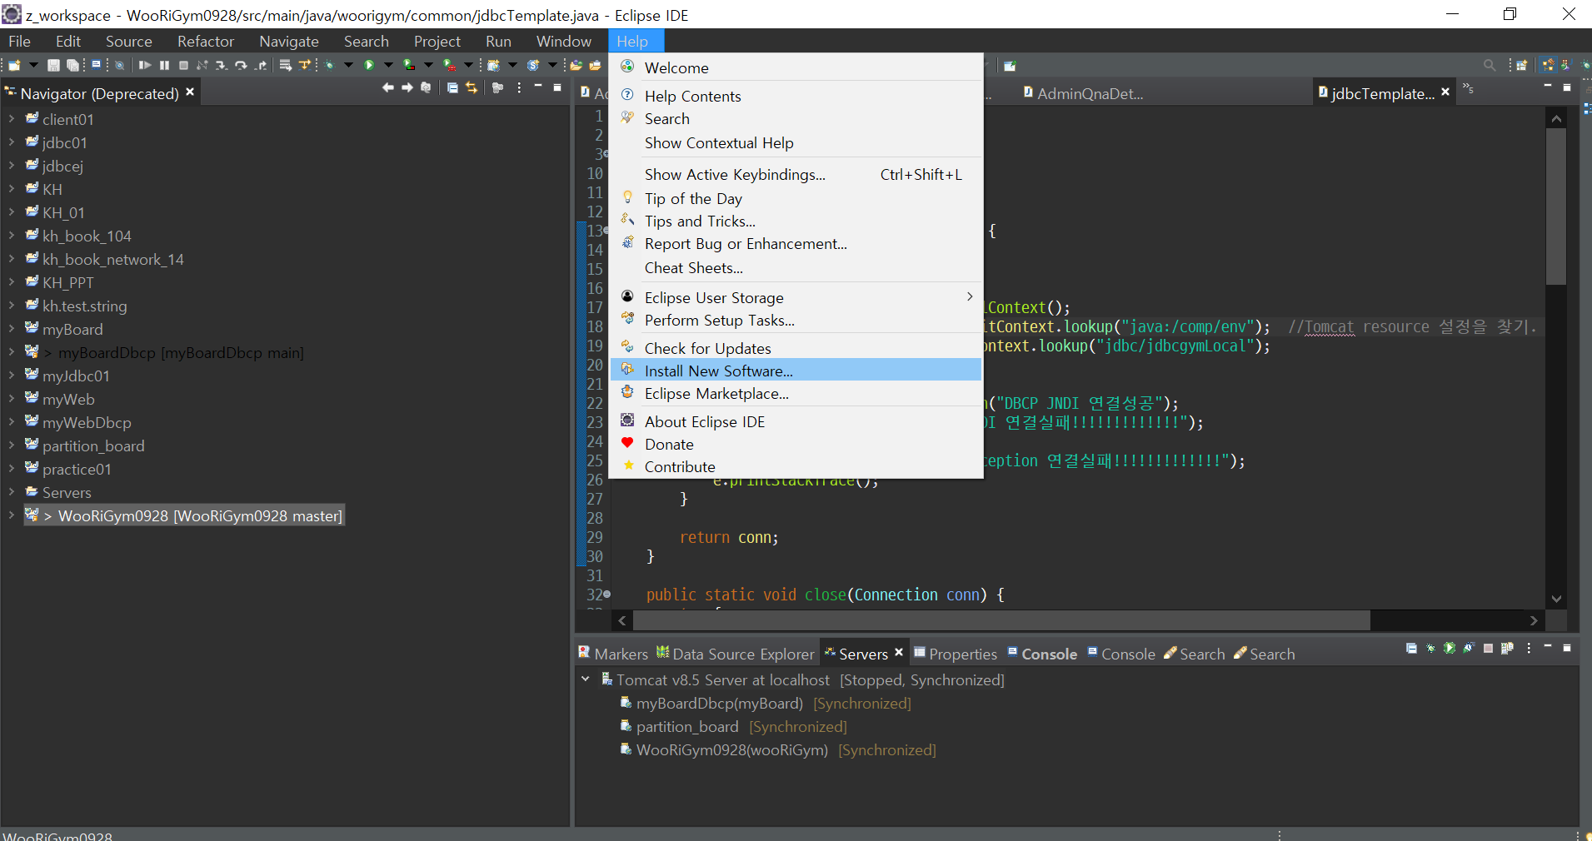Expand the Servers folder node
Viewport: 1592px width, 841px height.
(x=12, y=492)
